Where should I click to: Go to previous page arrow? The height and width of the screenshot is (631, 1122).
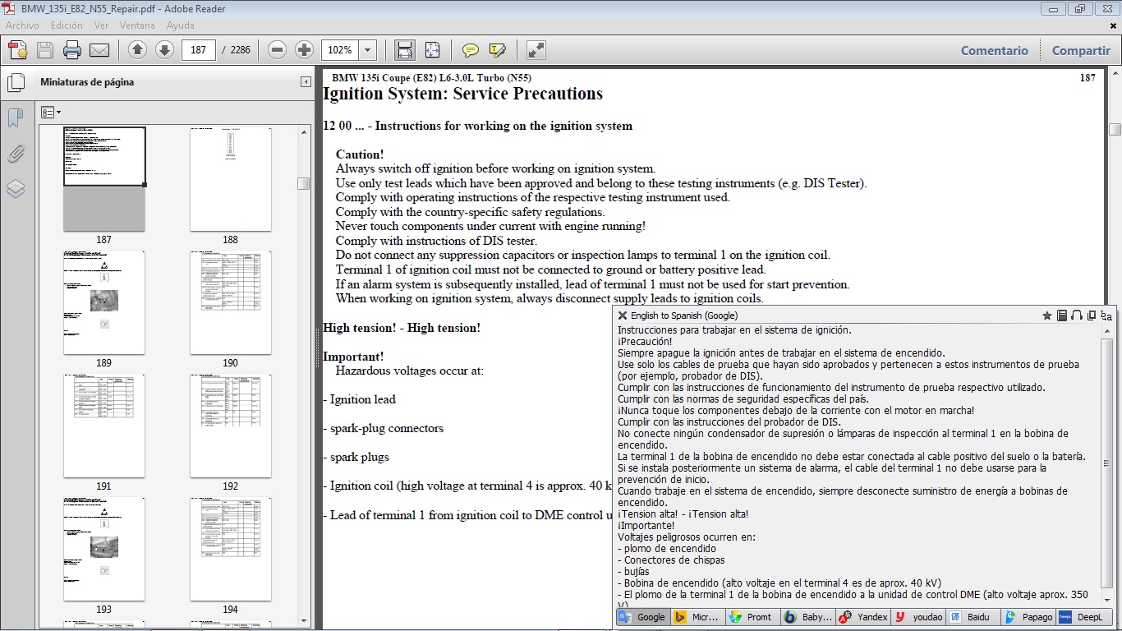[x=137, y=50]
